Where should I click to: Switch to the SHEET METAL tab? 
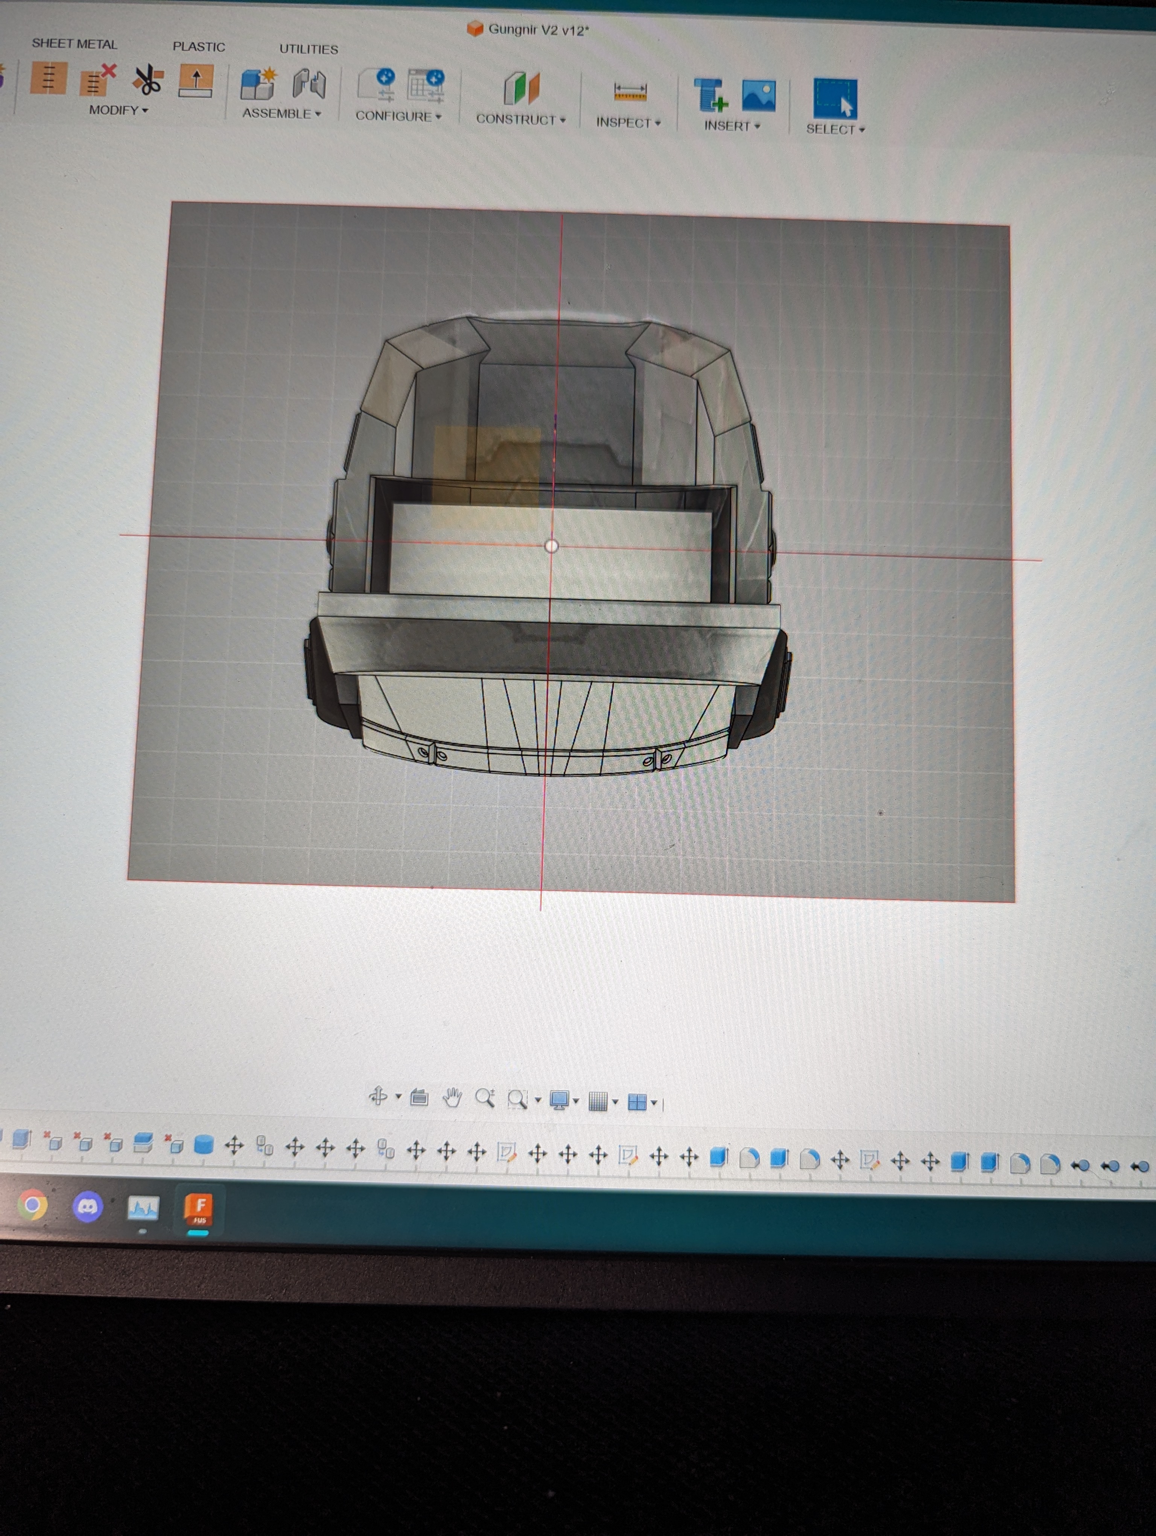pyautogui.click(x=74, y=44)
